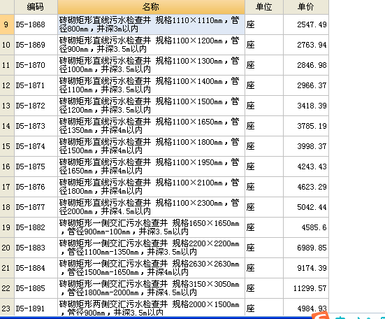This screenshot has width=385, height=319.
Task: Click price cell 2966.37
Action: coord(306,85)
